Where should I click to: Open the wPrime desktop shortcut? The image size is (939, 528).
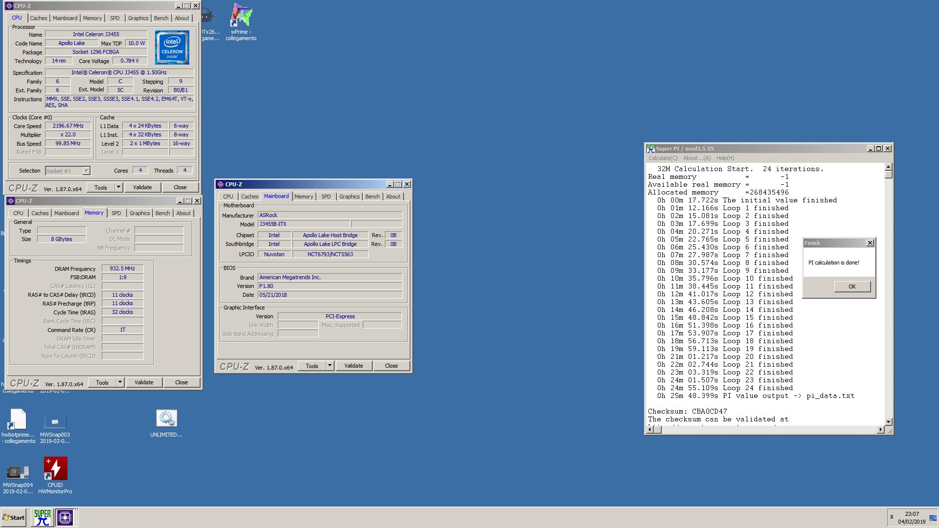(x=241, y=22)
